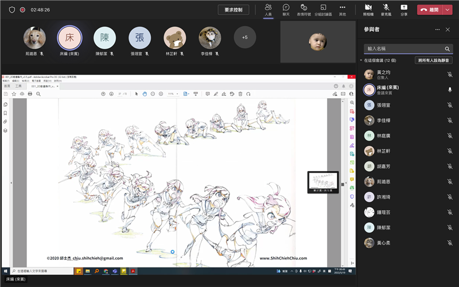Leave the meeting with 離開 button
The image size is (459, 287).
[x=429, y=10]
